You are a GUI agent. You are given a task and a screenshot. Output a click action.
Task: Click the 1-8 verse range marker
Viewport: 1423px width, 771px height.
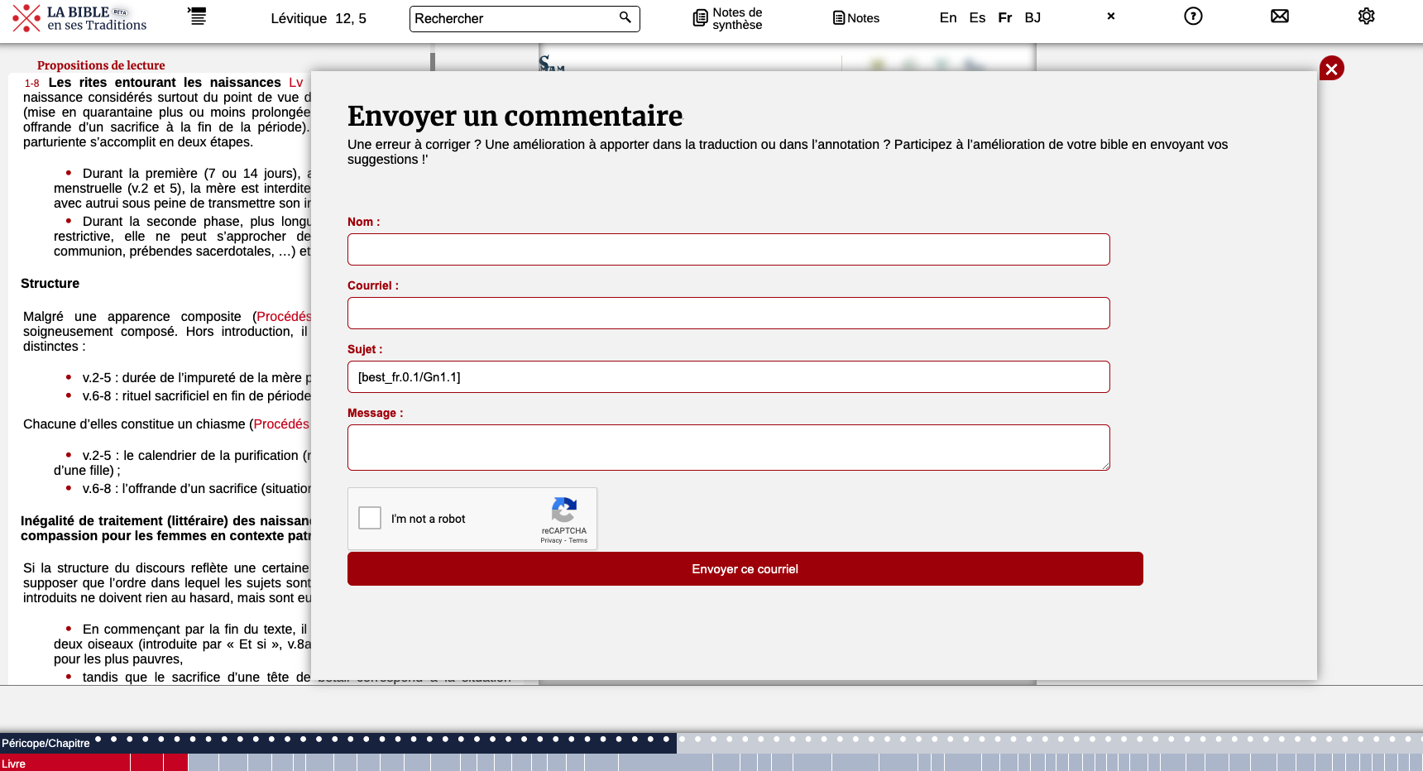click(31, 84)
